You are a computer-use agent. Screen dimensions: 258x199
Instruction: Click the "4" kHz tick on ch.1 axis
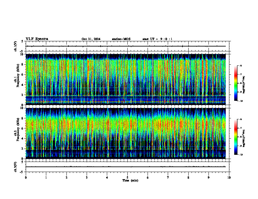[x=23, y=85]
